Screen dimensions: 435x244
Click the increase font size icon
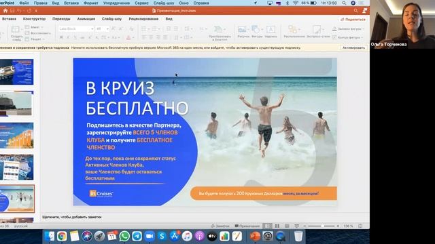coord(114,28)
